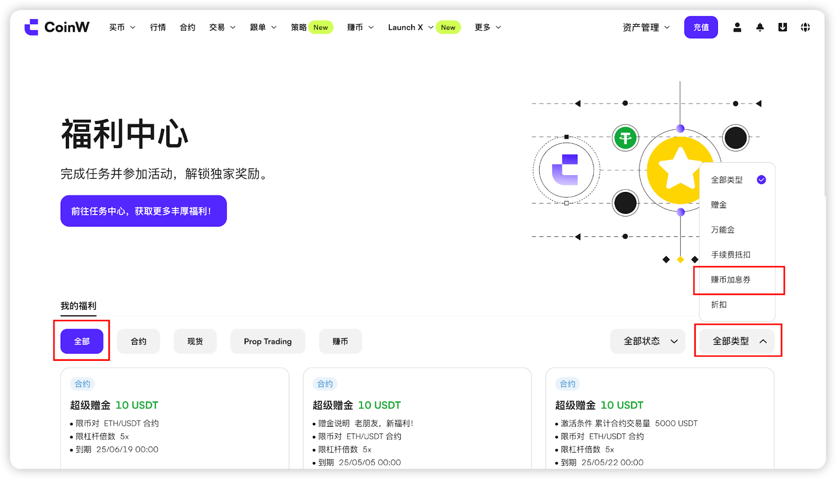Viewport: 836px width, 479px height.
Task: Click 合约 tag on card with 激活条件
Action: [x=567, y=384]
